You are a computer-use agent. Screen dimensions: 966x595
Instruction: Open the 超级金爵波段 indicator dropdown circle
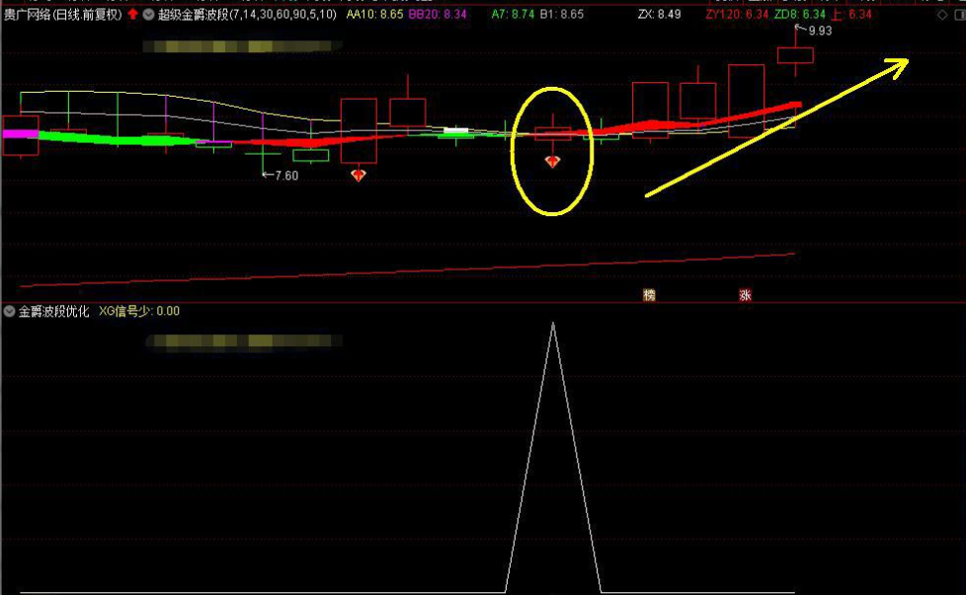pos(148,14)
